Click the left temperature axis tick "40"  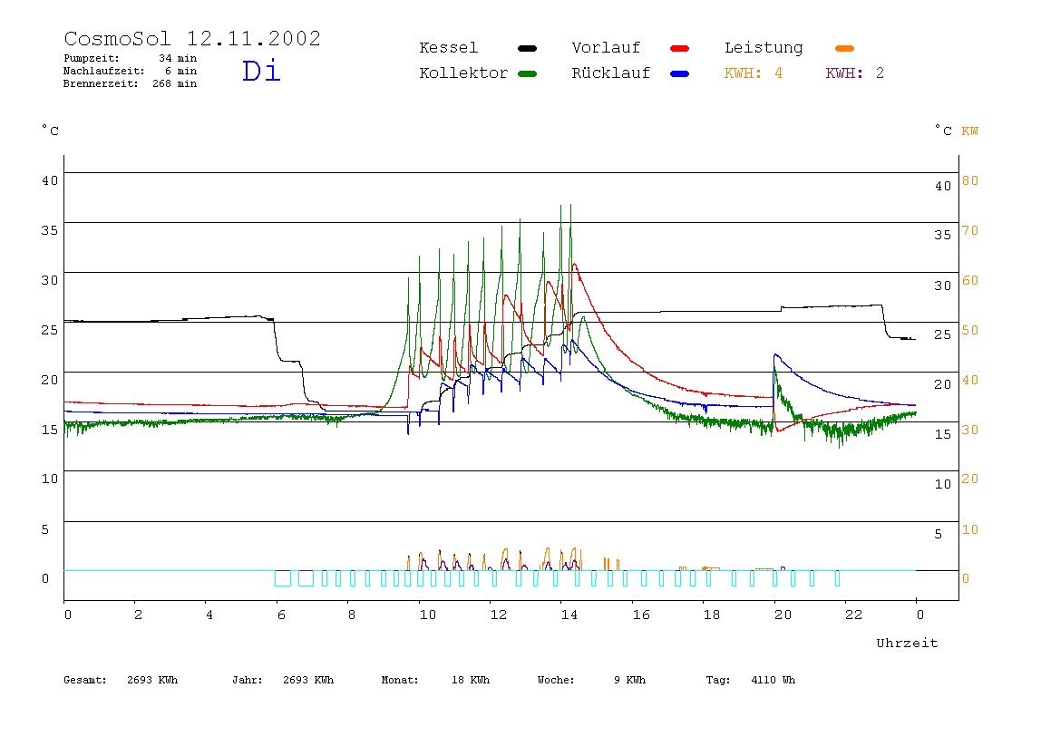[50, 180]
